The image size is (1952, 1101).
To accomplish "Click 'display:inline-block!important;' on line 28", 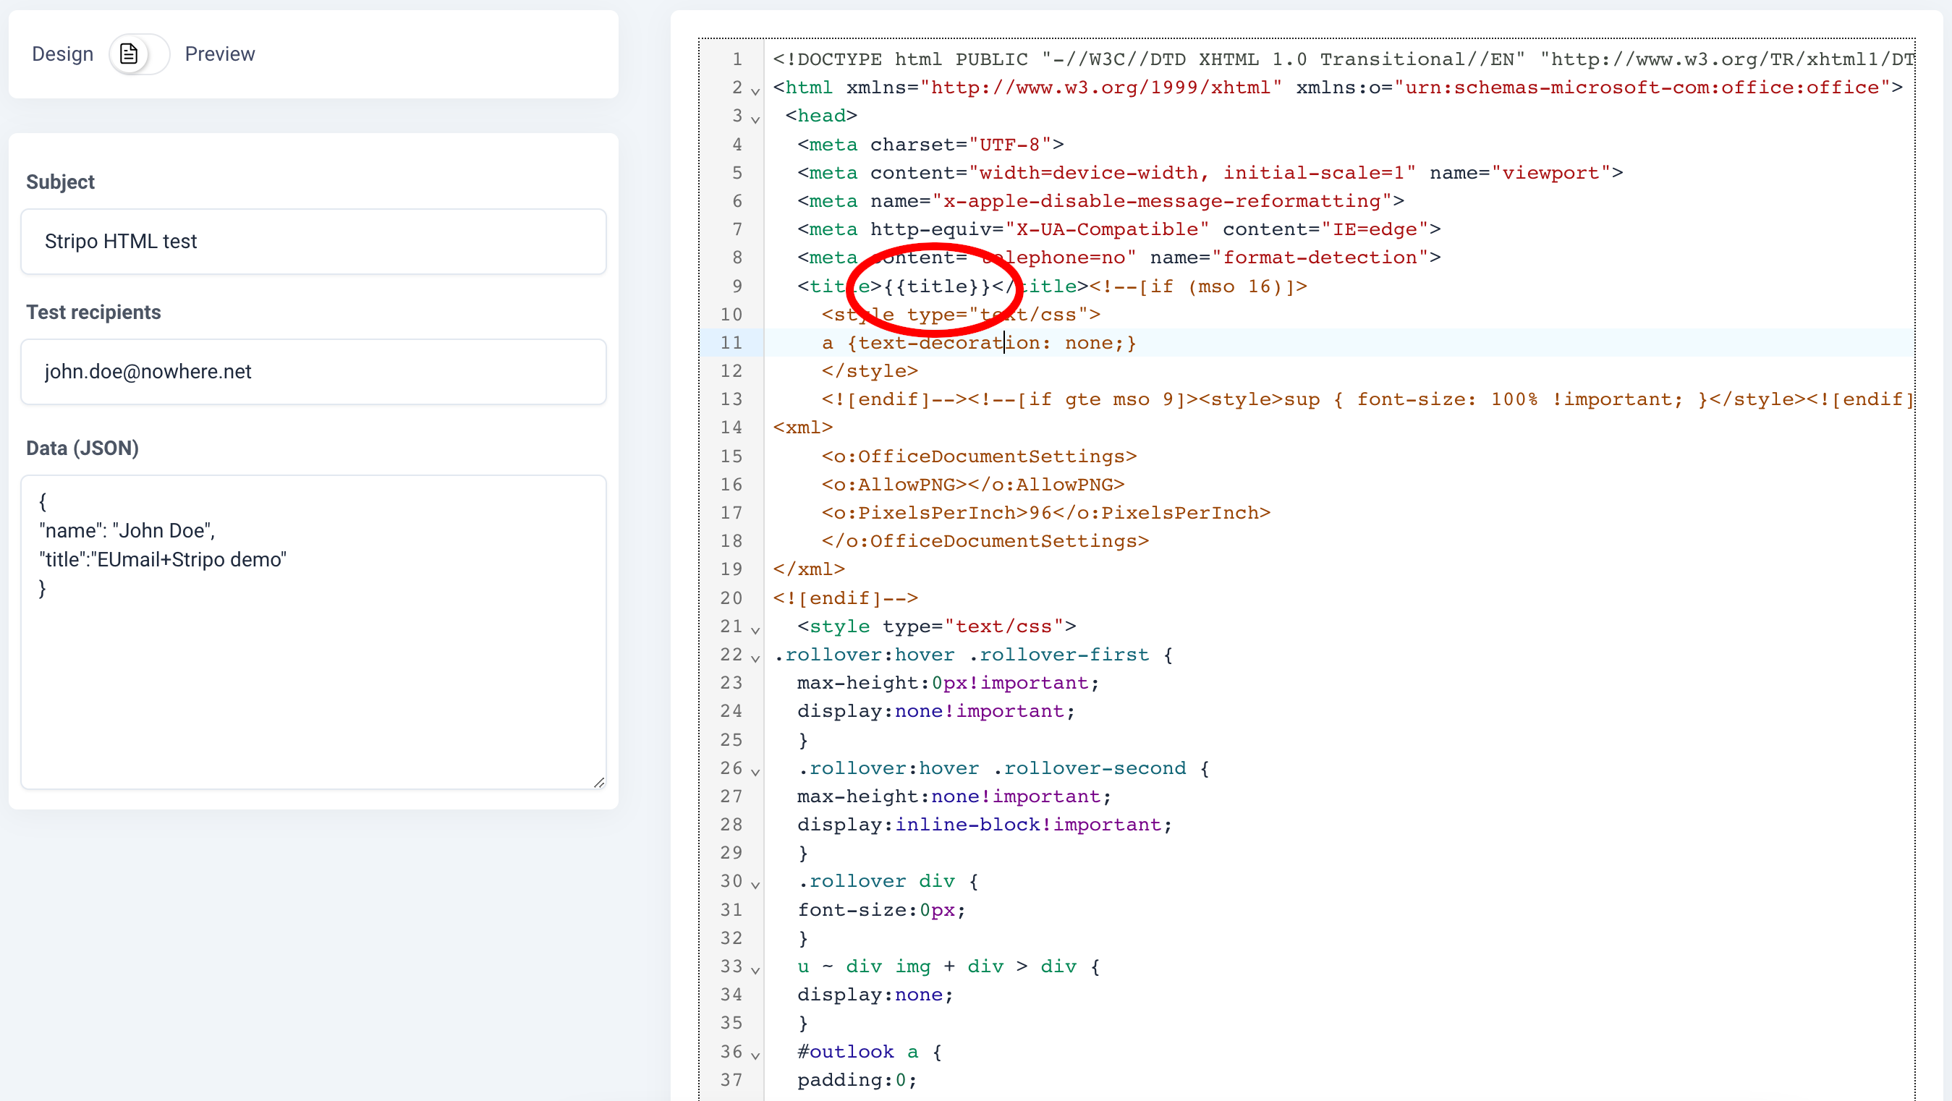I will pos(985,825).
